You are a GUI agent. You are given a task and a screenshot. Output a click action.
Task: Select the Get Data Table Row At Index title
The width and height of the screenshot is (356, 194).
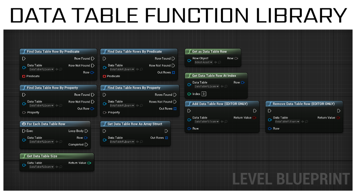click(x=214, y=76)
